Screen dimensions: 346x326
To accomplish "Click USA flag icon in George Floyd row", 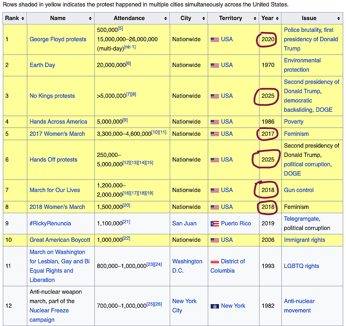I will (x=215, y=40).
